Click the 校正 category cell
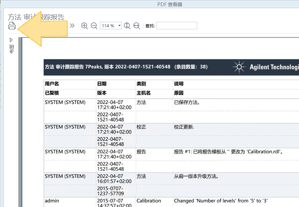 (141, 127)
